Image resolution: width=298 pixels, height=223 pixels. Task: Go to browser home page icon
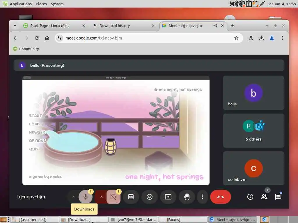(47, 38)
